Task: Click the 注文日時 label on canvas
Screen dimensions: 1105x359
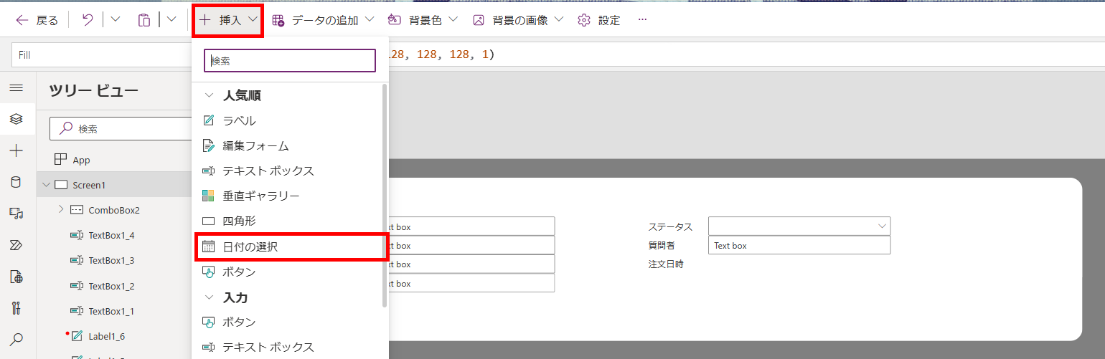Action: click(x=666, y=264)
